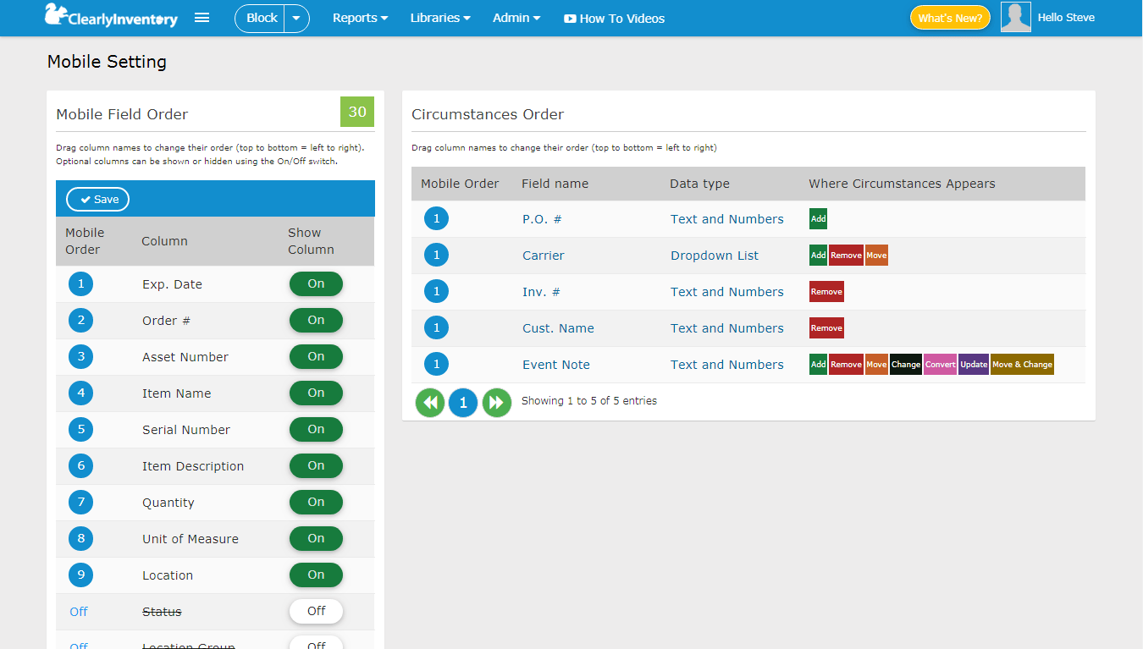Screen dimensions: 1143x649
Task: Click the What's New? button
Action: (x=950, y=18)
